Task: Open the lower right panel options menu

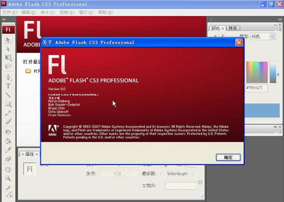Action: (279, 132)
